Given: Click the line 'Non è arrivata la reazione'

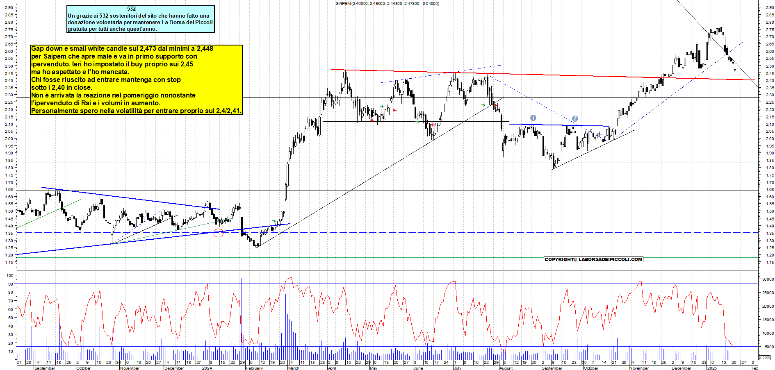Looking at the screenshot, I should (x=113, y=95).
